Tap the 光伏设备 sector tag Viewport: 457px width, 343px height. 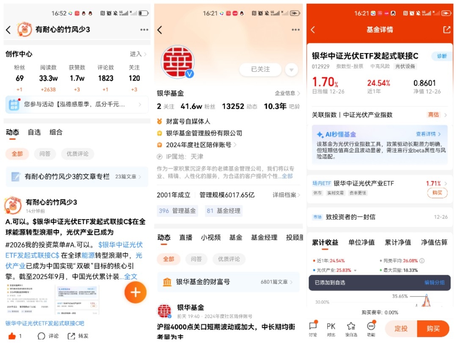[x=405, y=66]
